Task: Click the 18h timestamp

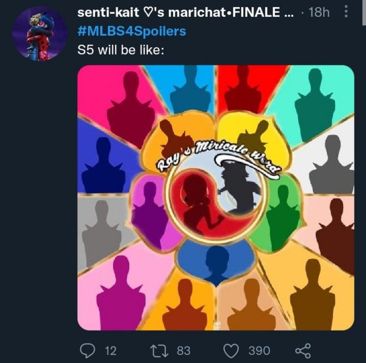Action: 319,13
